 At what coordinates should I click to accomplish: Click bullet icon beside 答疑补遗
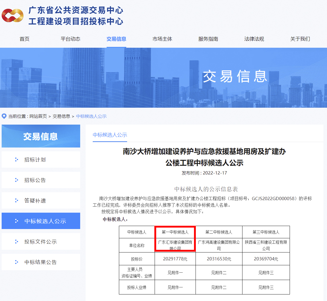click(17, 200)
